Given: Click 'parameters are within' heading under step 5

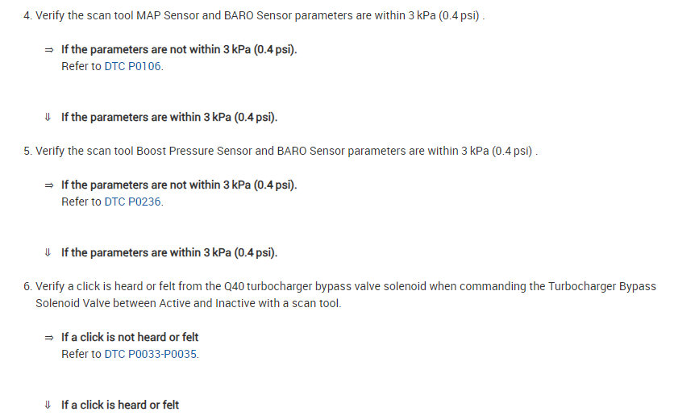Looking at the screenshot, I should 169,253.
